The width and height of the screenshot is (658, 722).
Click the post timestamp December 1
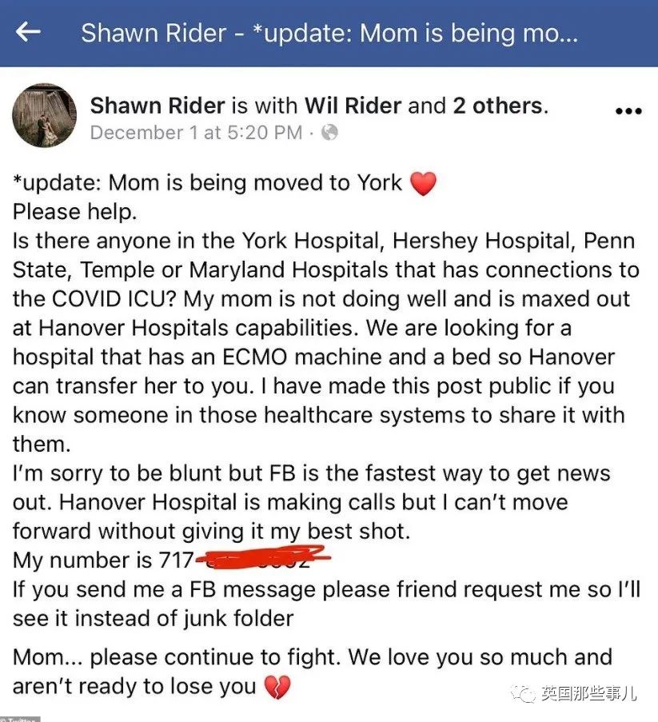click(x=196, y=133)
